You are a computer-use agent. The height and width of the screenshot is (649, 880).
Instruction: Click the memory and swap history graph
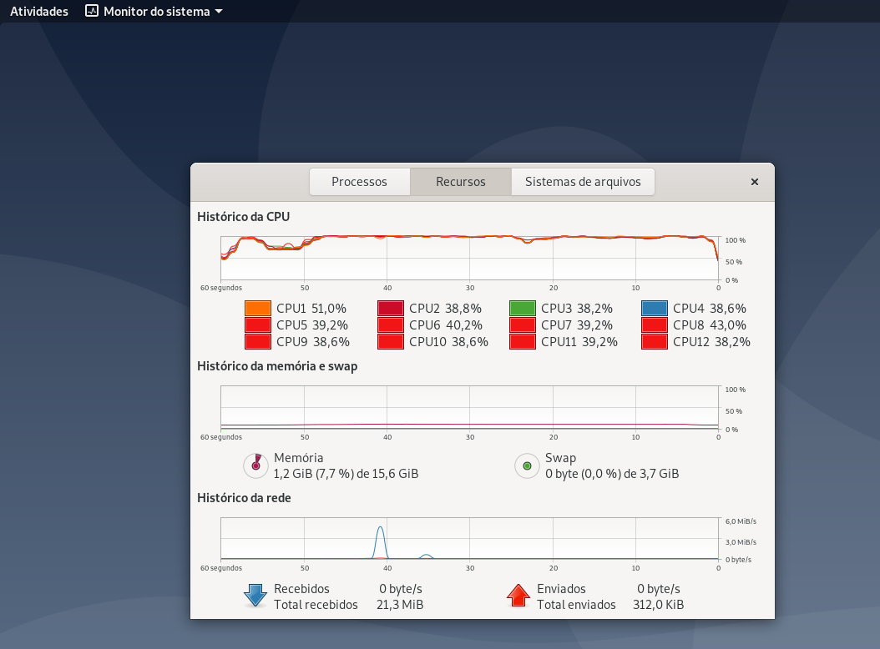tap(469, 408)
